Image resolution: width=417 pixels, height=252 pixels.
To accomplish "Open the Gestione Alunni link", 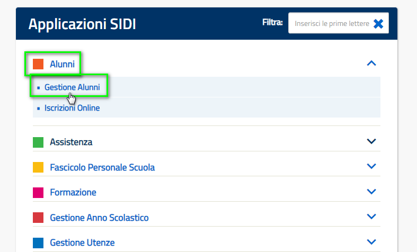I will pyautogui.click(x=72, y=87).
